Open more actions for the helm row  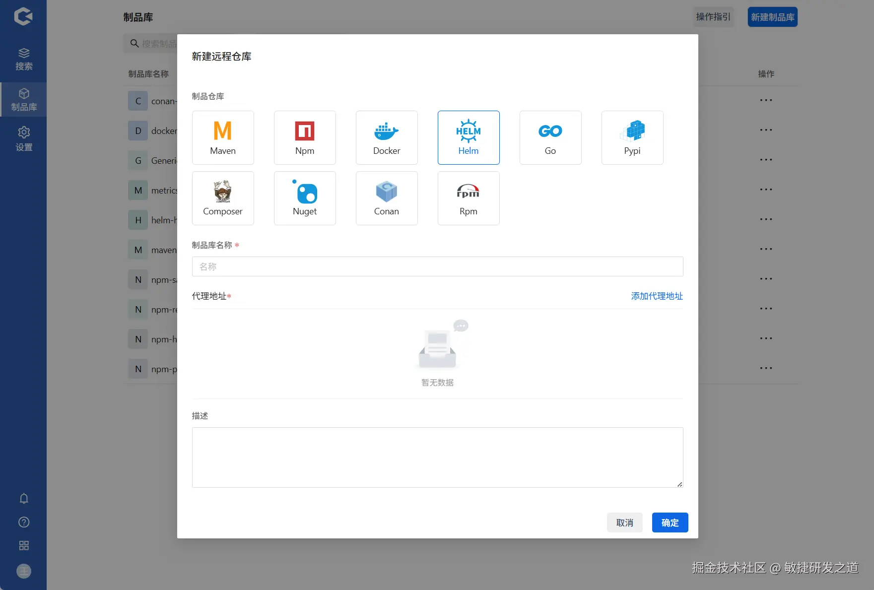click(x=766, y=219)
